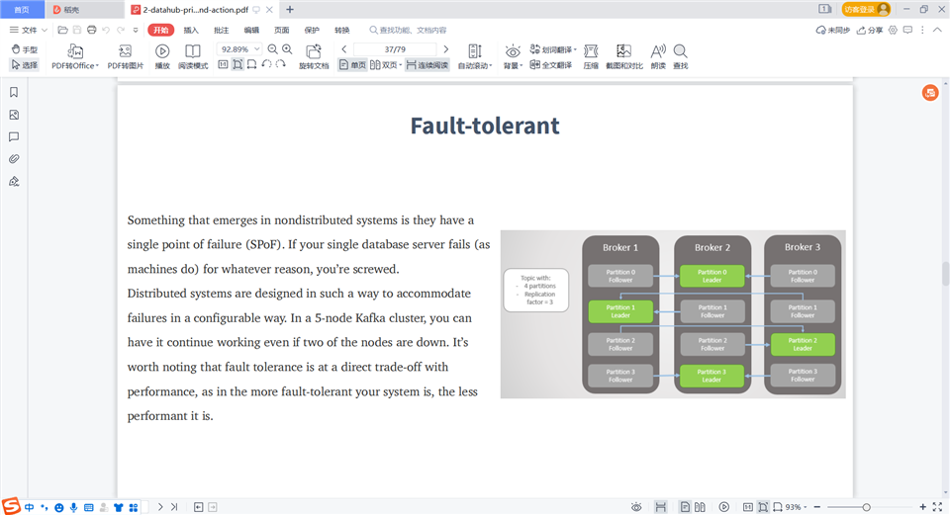Open 93% zoom dropdown on status bar
Viewport: 950px width, 515px height.
tap(796, 507)
